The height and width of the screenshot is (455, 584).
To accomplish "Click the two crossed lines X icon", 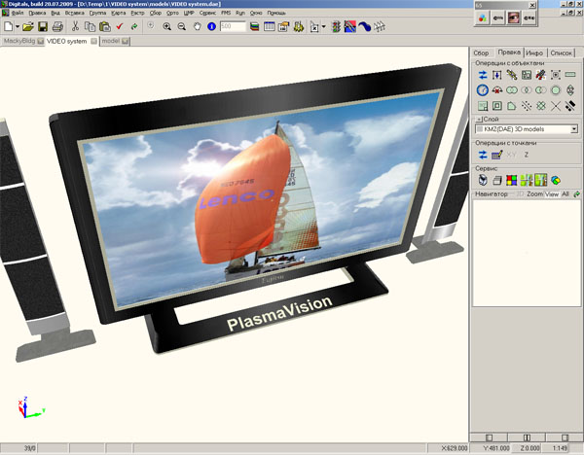I will click(556, 106).
